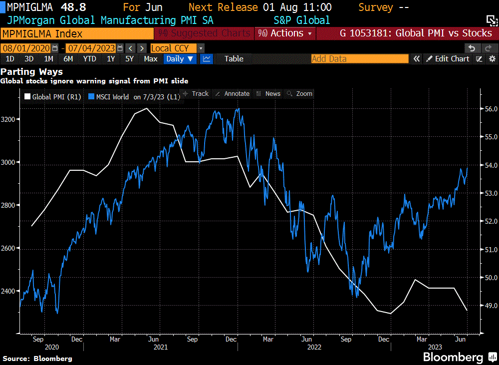Click the Edit Chart button
The width and height of the screenshot is (499, 365).
click(x=448, y=59)
